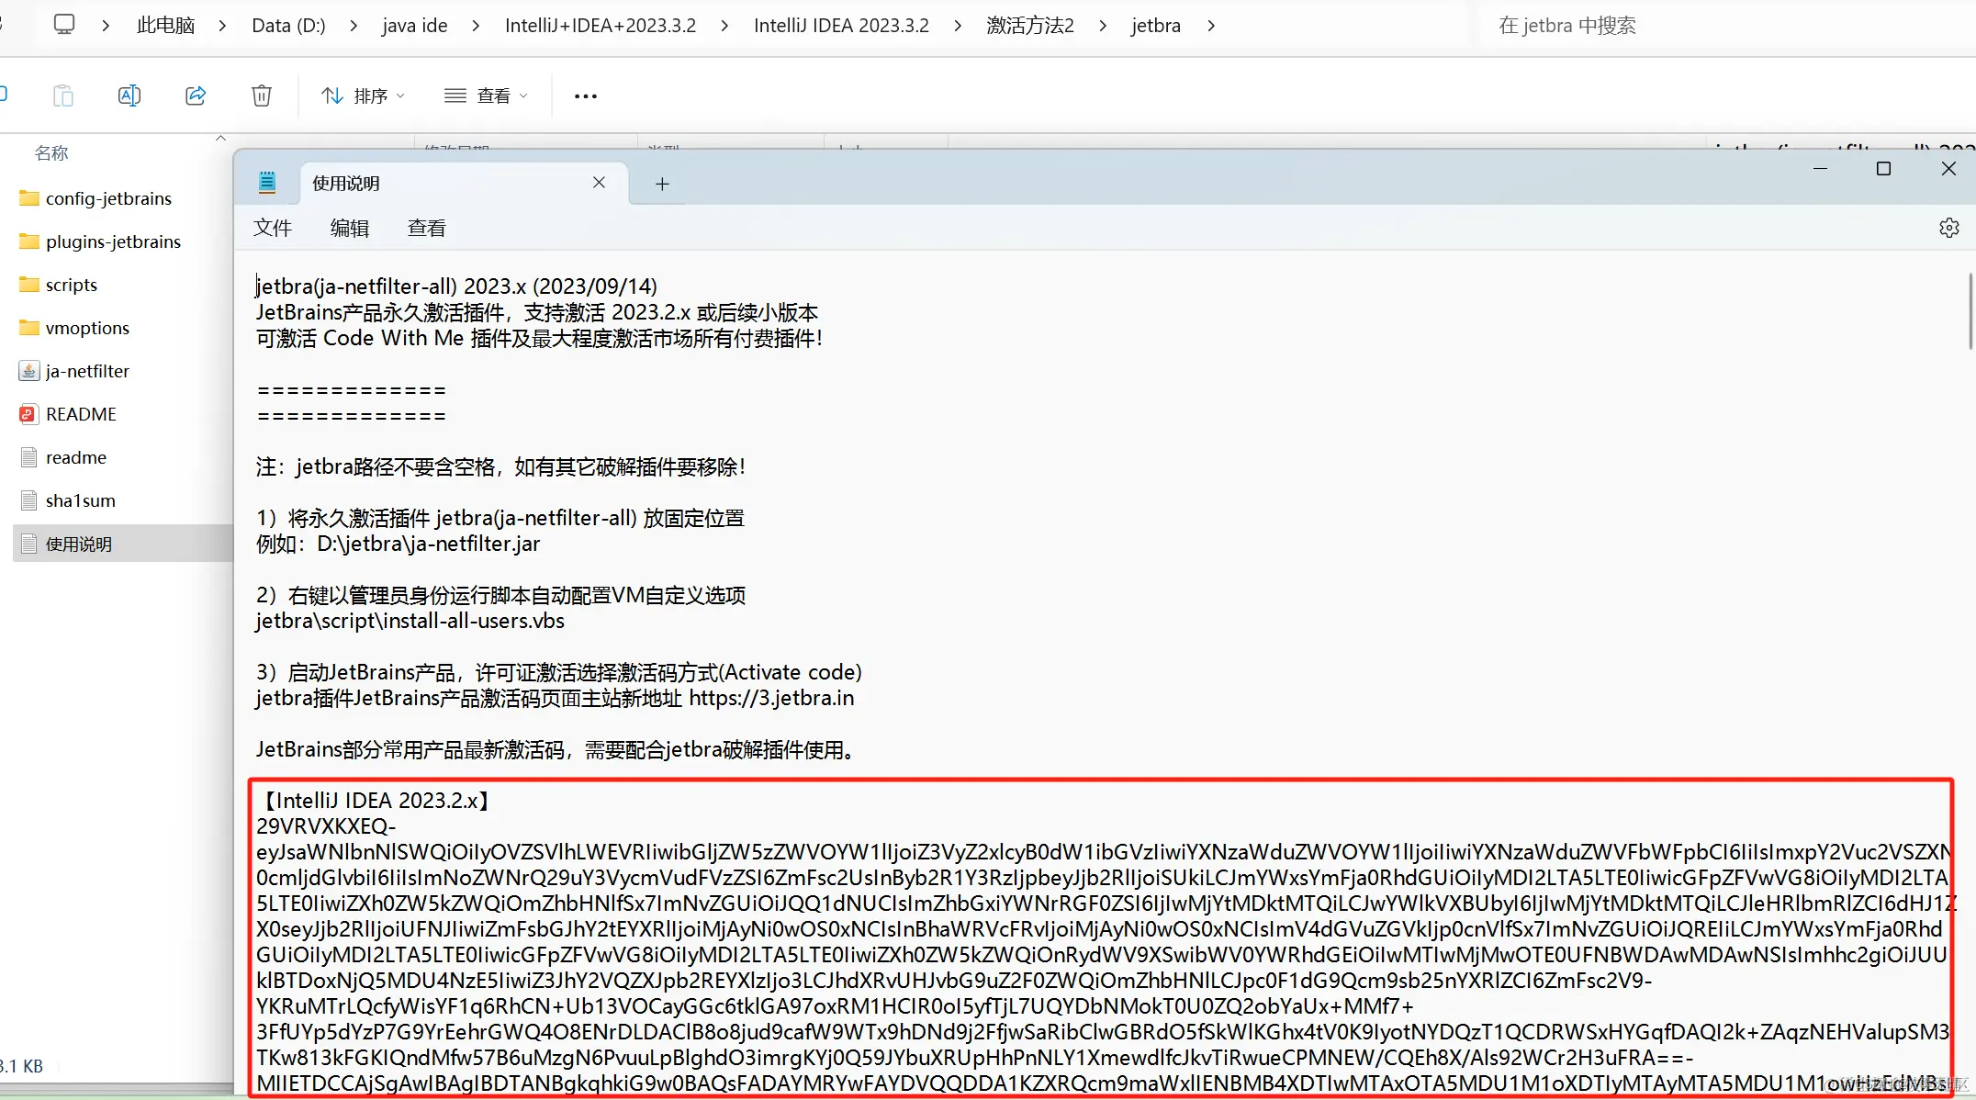Image resolution: width=1976 pixels, height=1100 pixels.
Task: Open the 编辑 menu in Notepad
Action: tap(350, 228)
